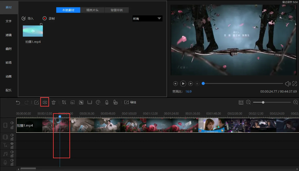The width and height of the screenshot is (299, 171).
Task: Open the 16:9 aspect ratio selector
Action: 188,92
